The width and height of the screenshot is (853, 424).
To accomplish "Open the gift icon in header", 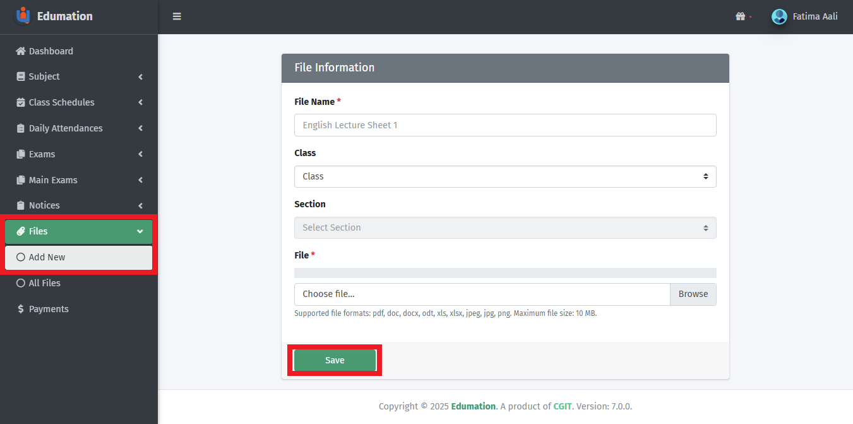I will click(x=741, y=16).
